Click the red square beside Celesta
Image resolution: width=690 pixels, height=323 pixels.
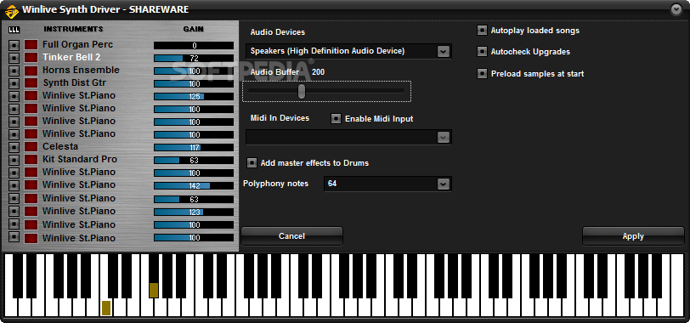pyautogui.click(x=31, y=146)
